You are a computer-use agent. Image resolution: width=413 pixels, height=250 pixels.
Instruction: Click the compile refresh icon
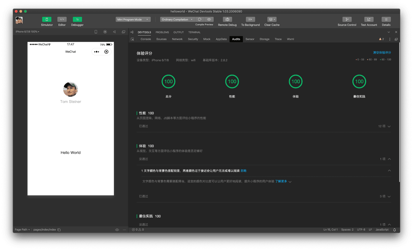coord(200,19)
